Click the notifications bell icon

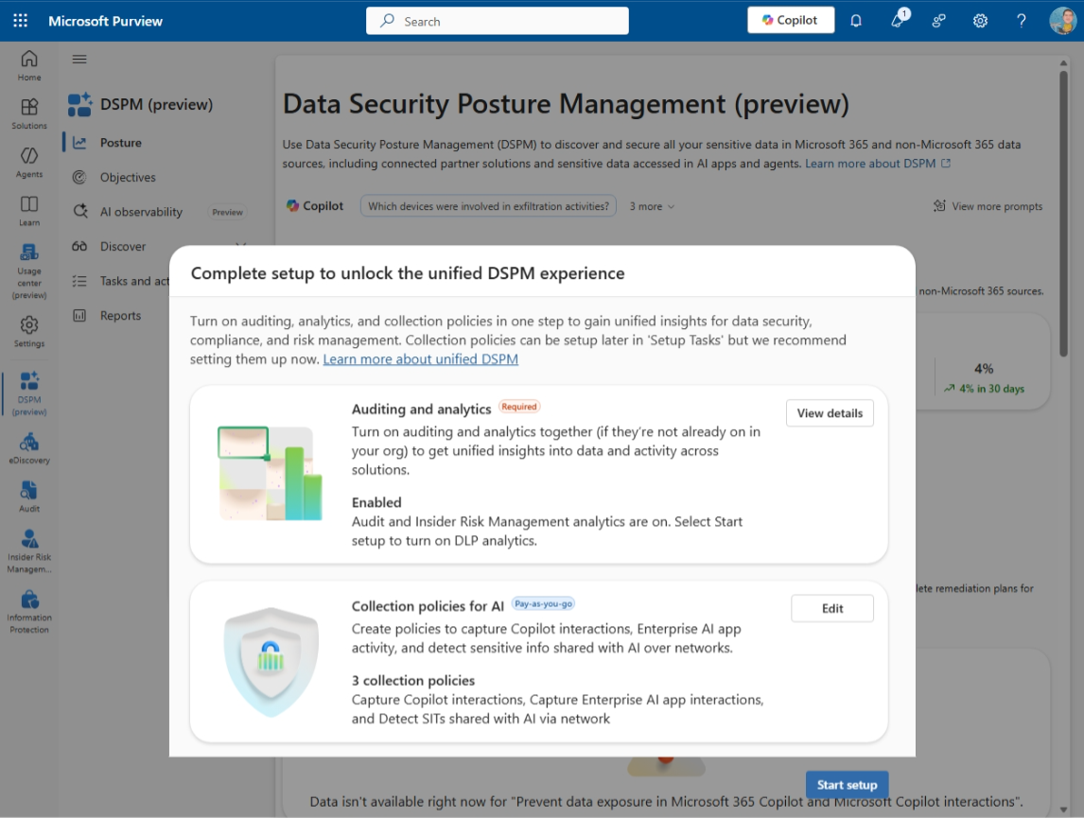[856, 21]
